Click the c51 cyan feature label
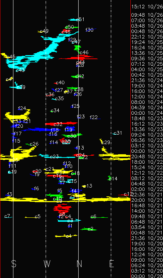This screenshot has height=278, width=163. [x=80, y=19]
